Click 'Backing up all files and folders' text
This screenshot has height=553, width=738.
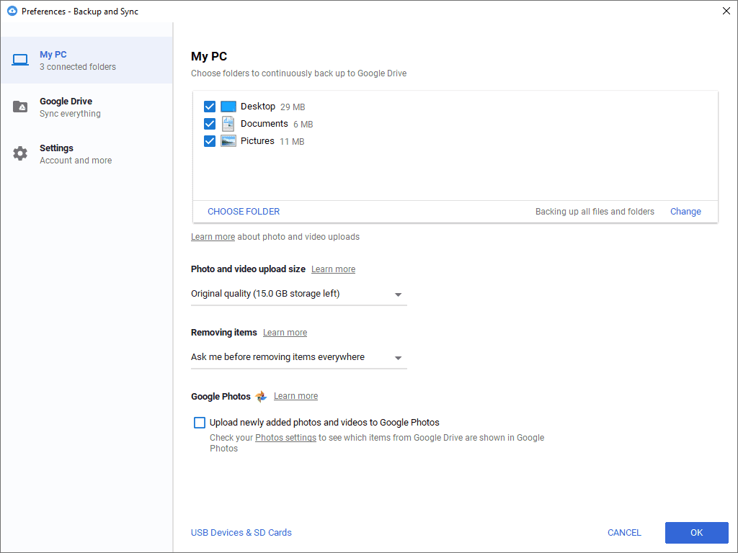click(595, 212)
